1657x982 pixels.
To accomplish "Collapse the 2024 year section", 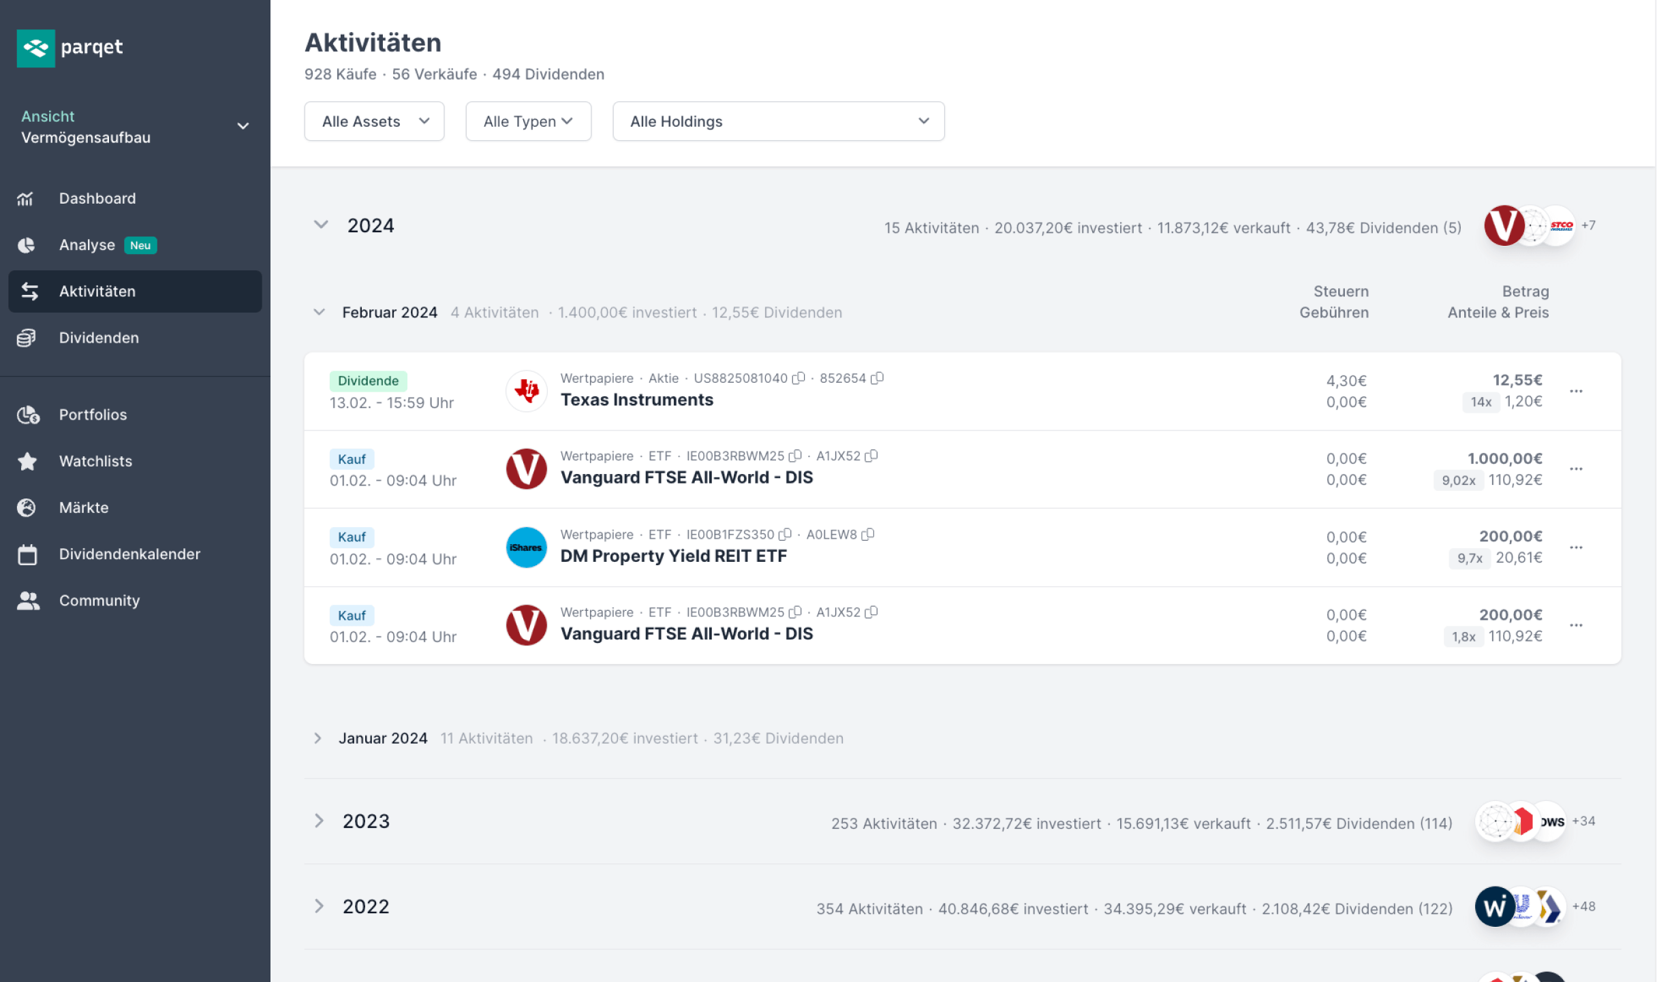I will pos(321,225).
